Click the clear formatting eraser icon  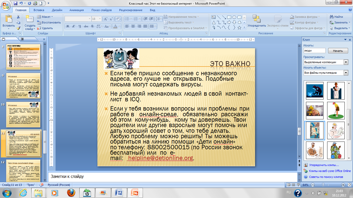[118, 19]
